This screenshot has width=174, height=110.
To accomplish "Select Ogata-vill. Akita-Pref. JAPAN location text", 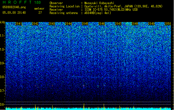I will [x=123, y=6].
